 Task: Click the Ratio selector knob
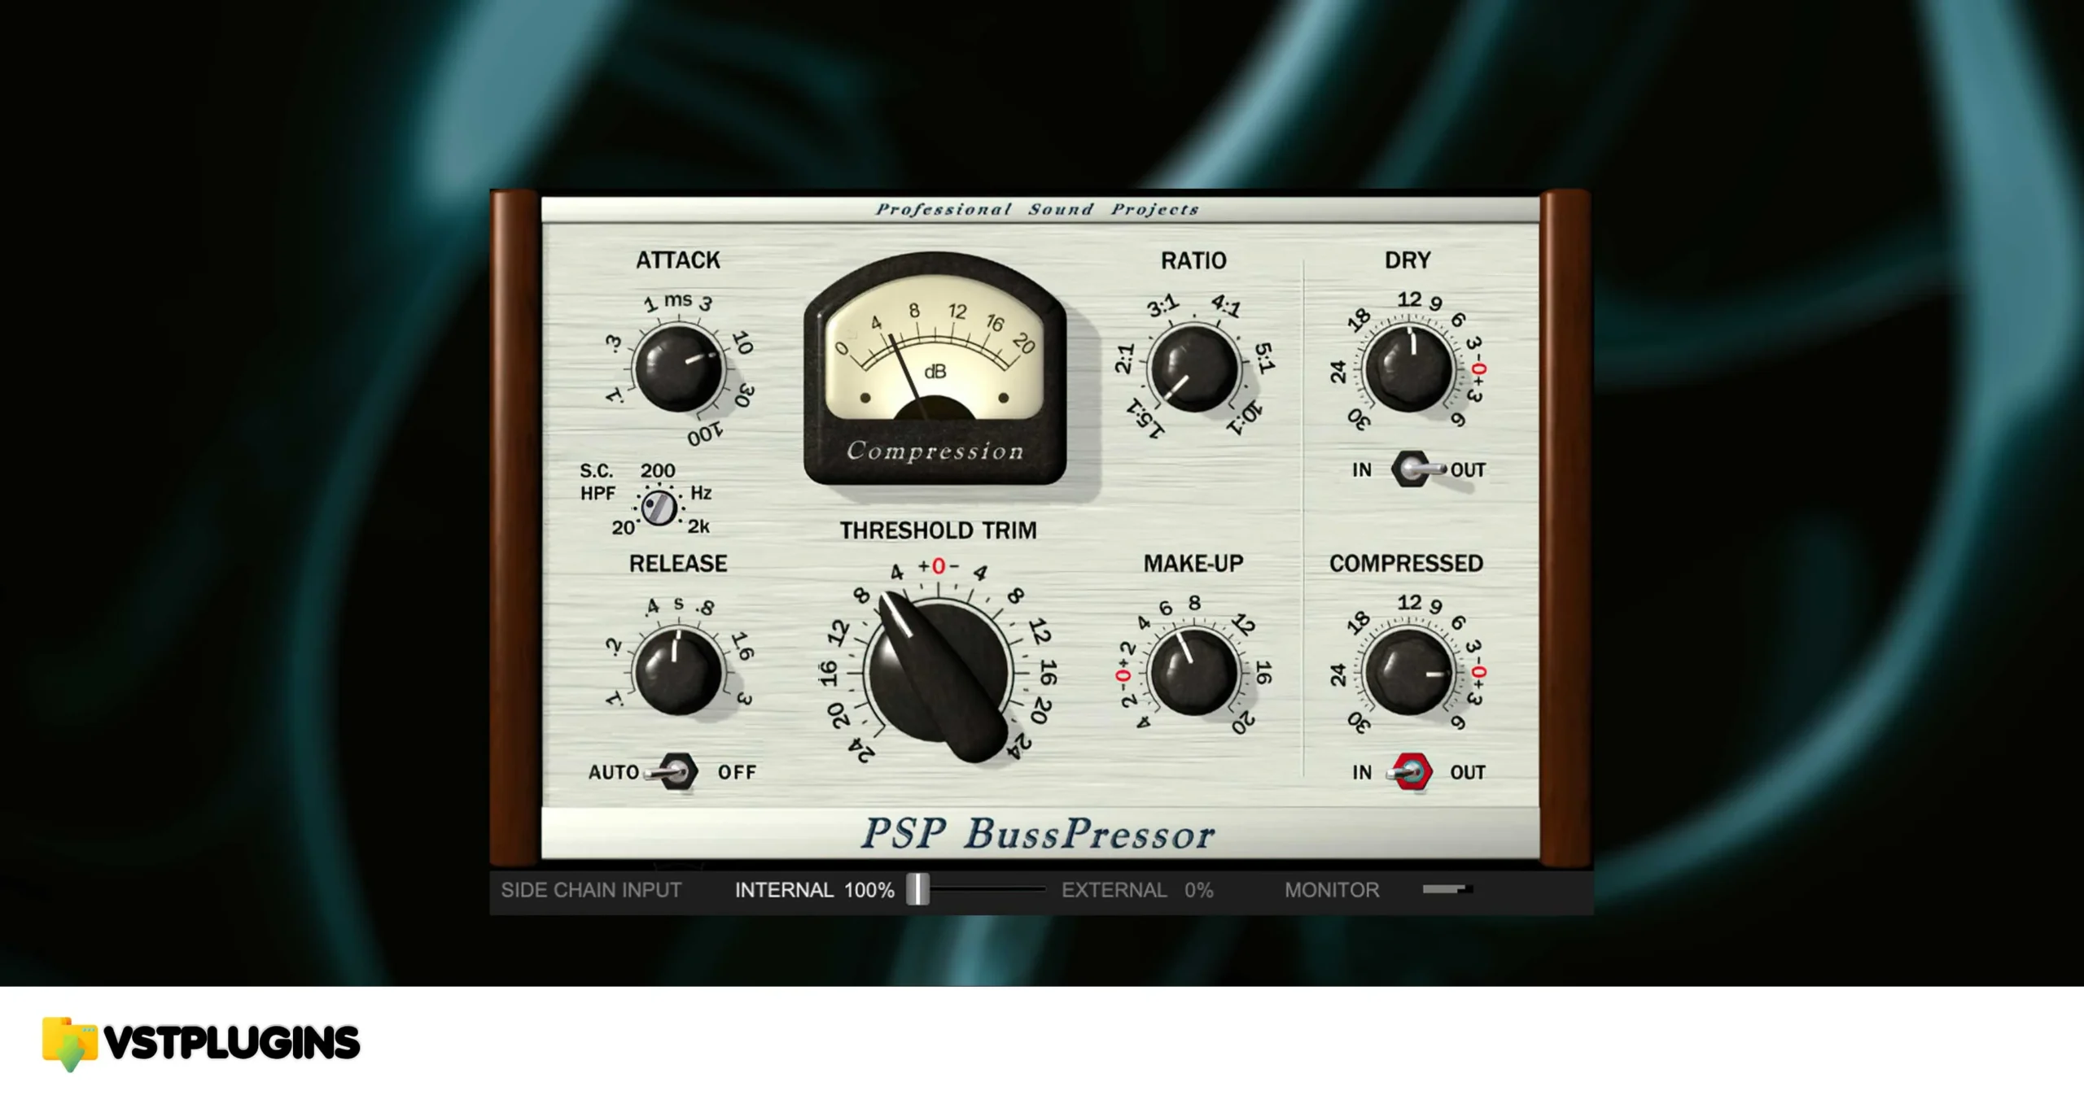pos(1193,368)
